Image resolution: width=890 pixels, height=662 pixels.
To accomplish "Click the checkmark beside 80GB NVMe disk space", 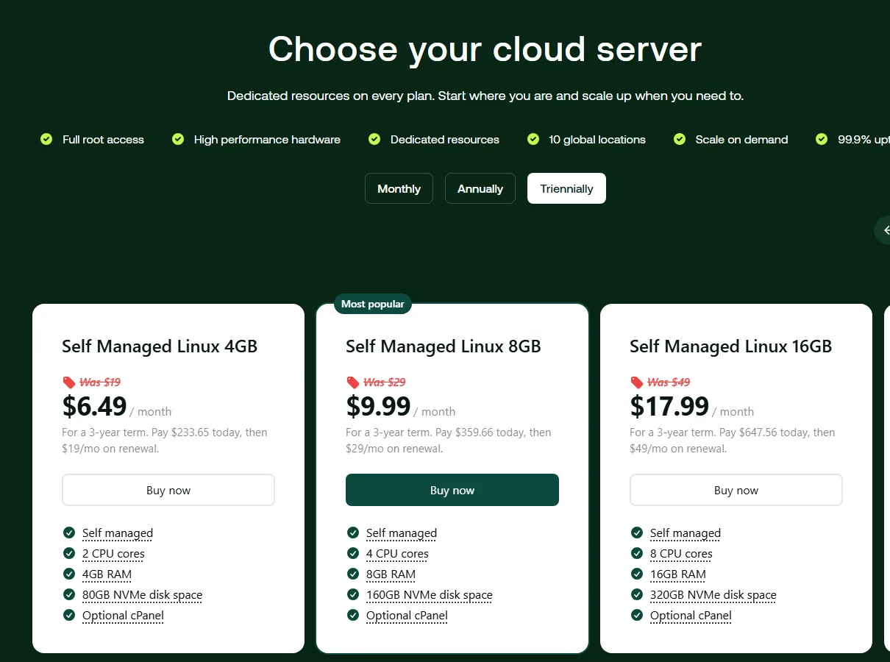I will pos(69,594).
